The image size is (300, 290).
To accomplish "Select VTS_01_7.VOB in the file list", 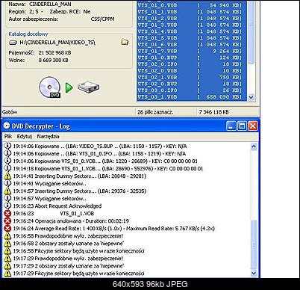I will click(192, 51).
